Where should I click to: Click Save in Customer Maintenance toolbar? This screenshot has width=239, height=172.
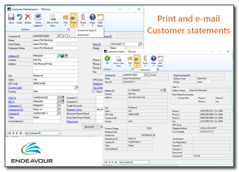(x=11, y=19)
